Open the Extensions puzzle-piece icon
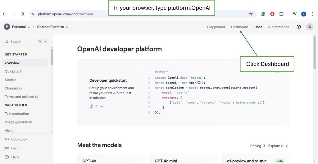Screen dimensions: 318x164 (281, 14)
